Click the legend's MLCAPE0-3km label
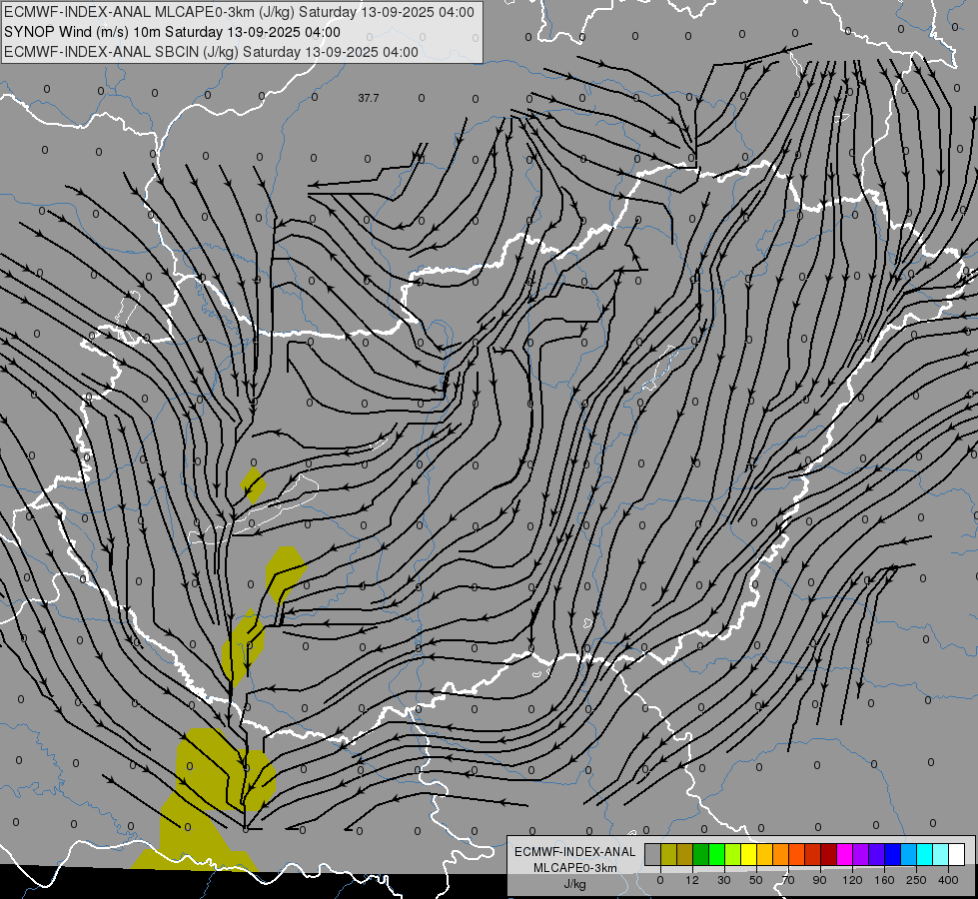This screenshot has height=899, width=978. coord(574,868)
